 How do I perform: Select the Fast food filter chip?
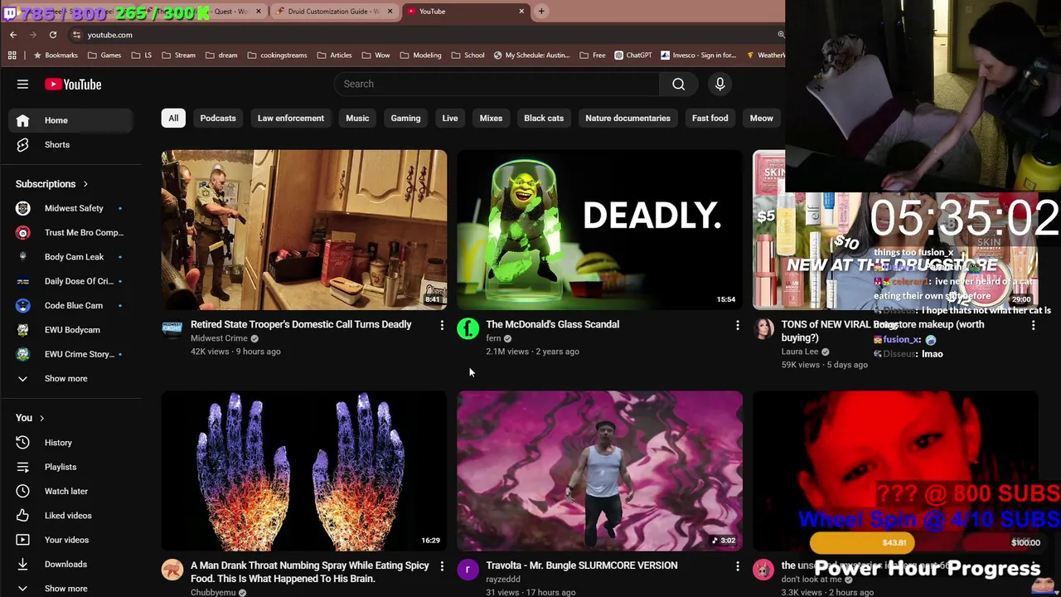pos(710,118)
